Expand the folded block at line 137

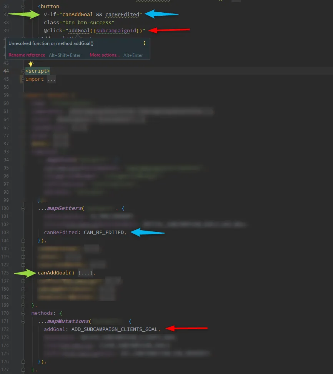click(x=23, y=281)
